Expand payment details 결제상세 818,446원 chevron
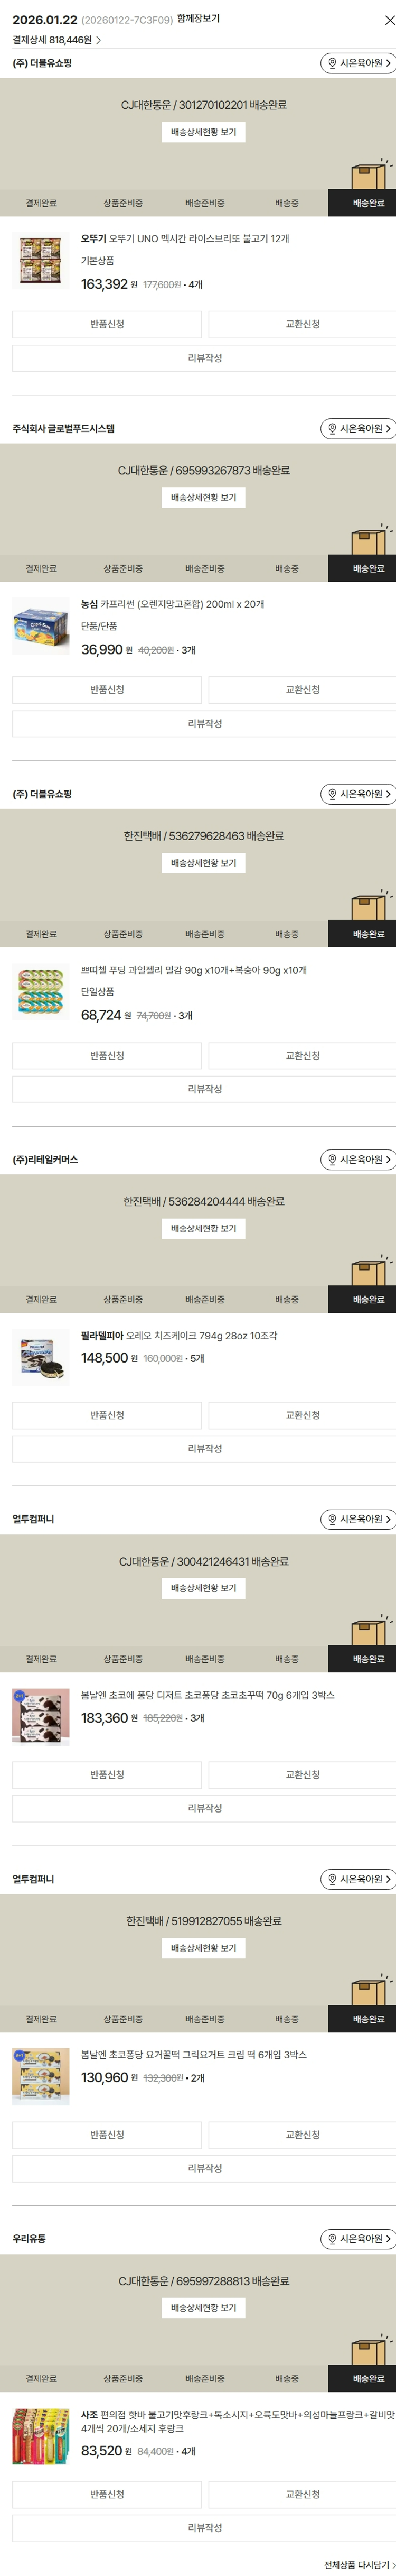Image resolution: width=396 pixels, height=2576 pixels. [x=99, y=40]
